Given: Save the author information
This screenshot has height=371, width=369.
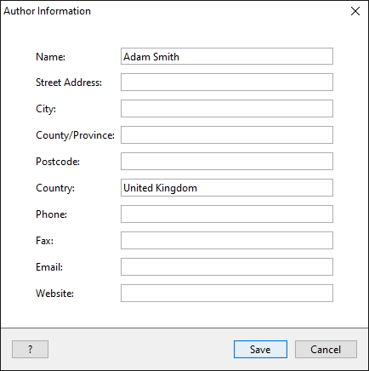Looking at the screenshot, I should pyautogui.click(x=260, y=350).
